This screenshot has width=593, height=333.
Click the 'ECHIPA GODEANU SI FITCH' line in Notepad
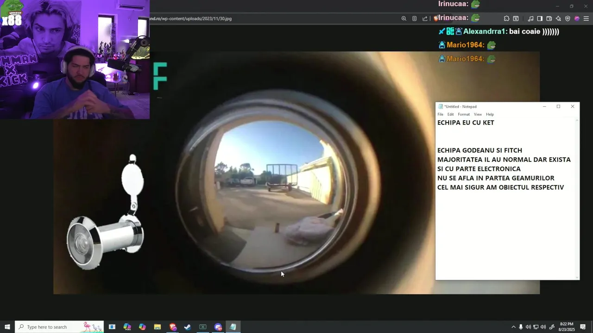pyautogui.click(x=479, y=150)
